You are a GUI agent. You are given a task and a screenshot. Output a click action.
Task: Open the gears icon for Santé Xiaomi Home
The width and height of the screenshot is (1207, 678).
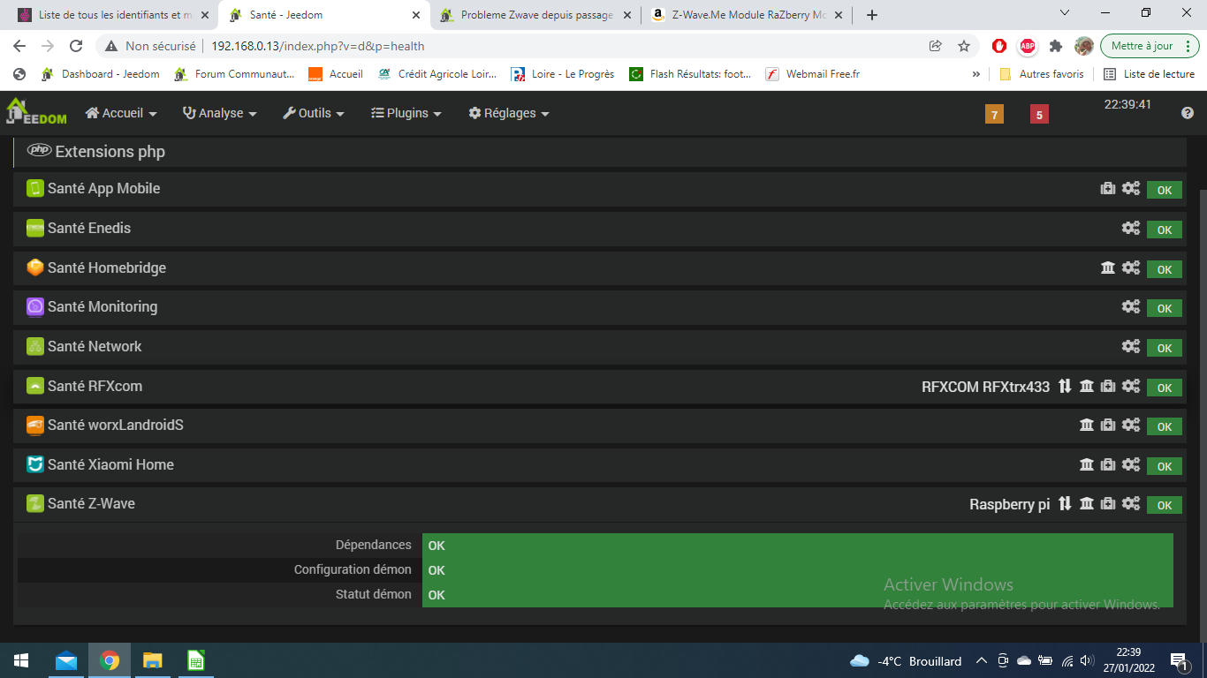pos(1131,464)
